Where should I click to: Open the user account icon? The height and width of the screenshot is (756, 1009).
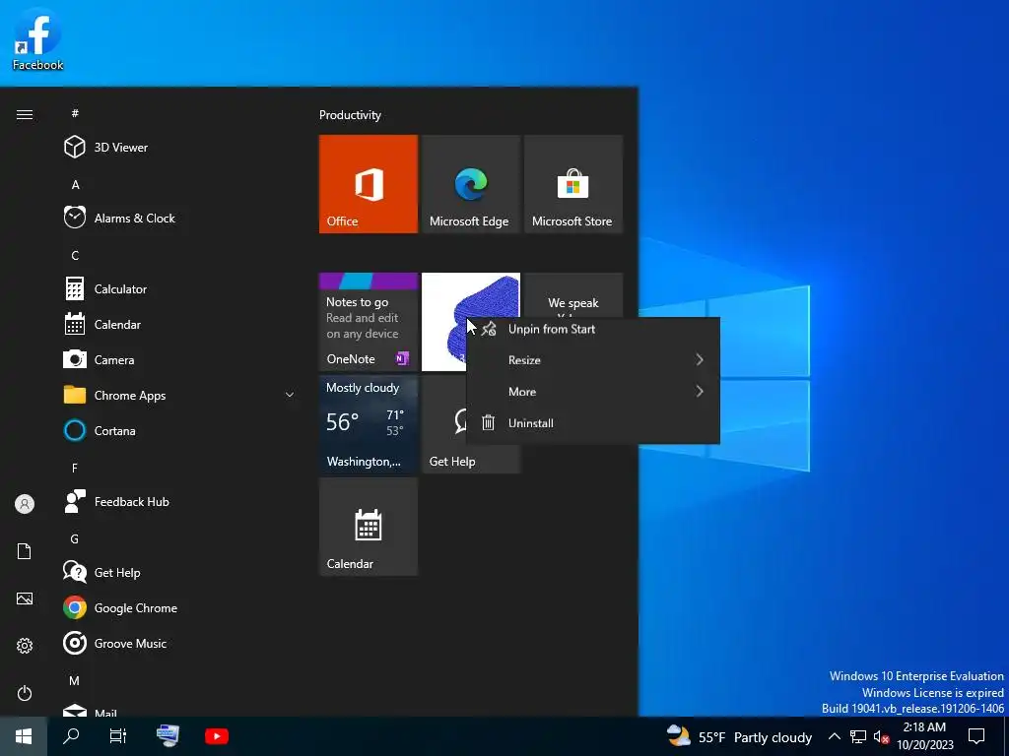click(x=25, y=504)
